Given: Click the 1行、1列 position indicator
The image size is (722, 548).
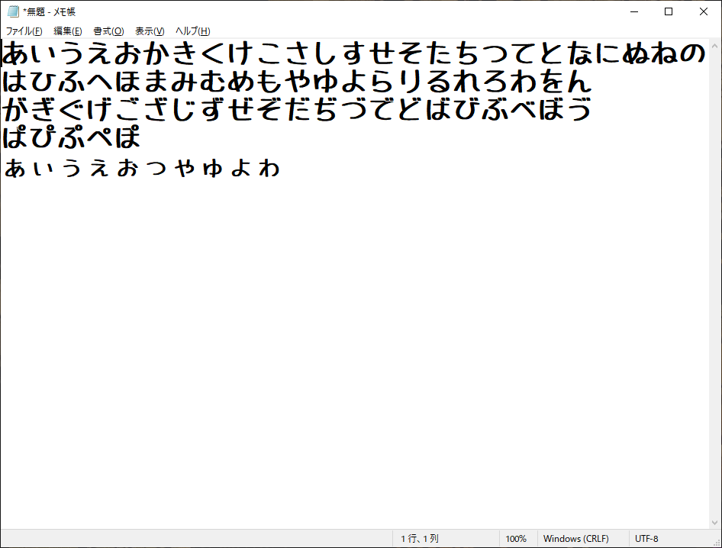Looking at the screenshot, I should tap(420, 539).
